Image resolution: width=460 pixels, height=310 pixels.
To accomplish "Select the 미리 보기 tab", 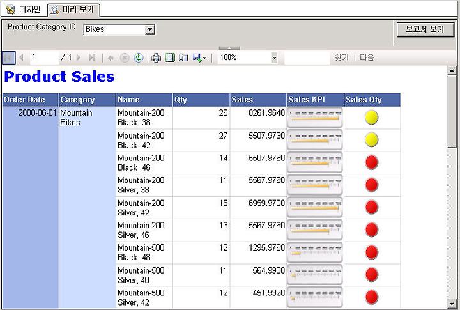I will (73, 10).
